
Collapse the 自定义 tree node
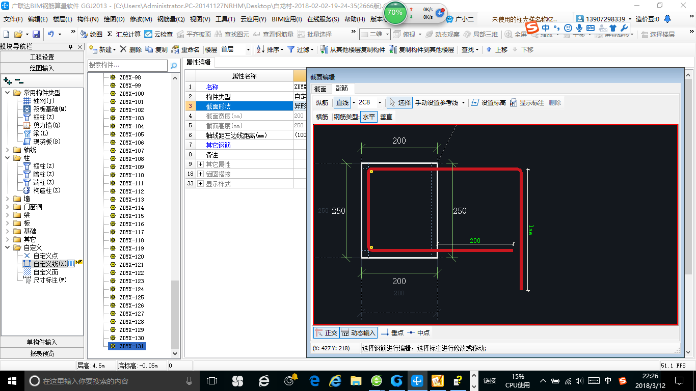pyautogui.click(x=8, y=247)
